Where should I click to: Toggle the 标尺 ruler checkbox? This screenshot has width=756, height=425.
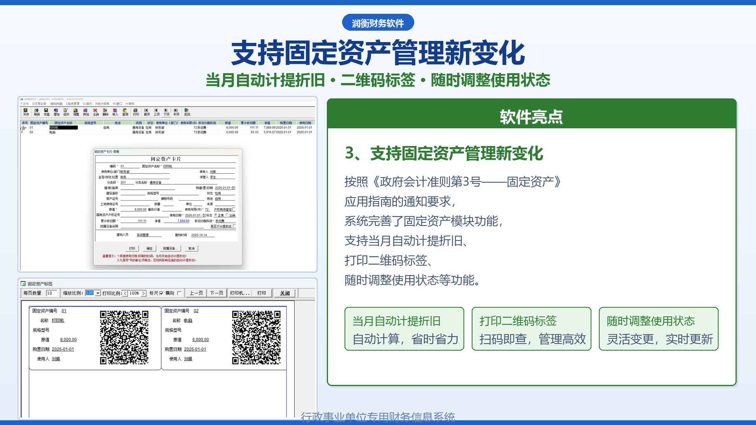161,293
